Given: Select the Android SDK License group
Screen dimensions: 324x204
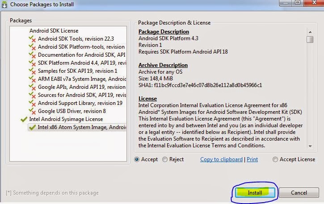Looking at the screenshot, I should [54, 31].
